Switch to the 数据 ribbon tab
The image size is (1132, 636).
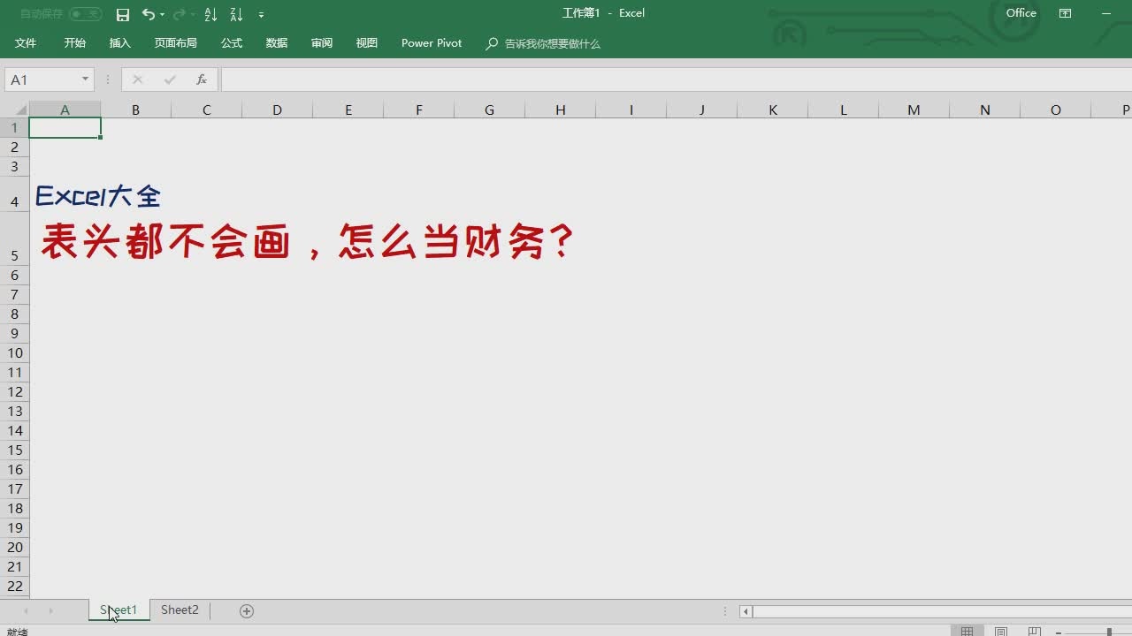point(277,42)
